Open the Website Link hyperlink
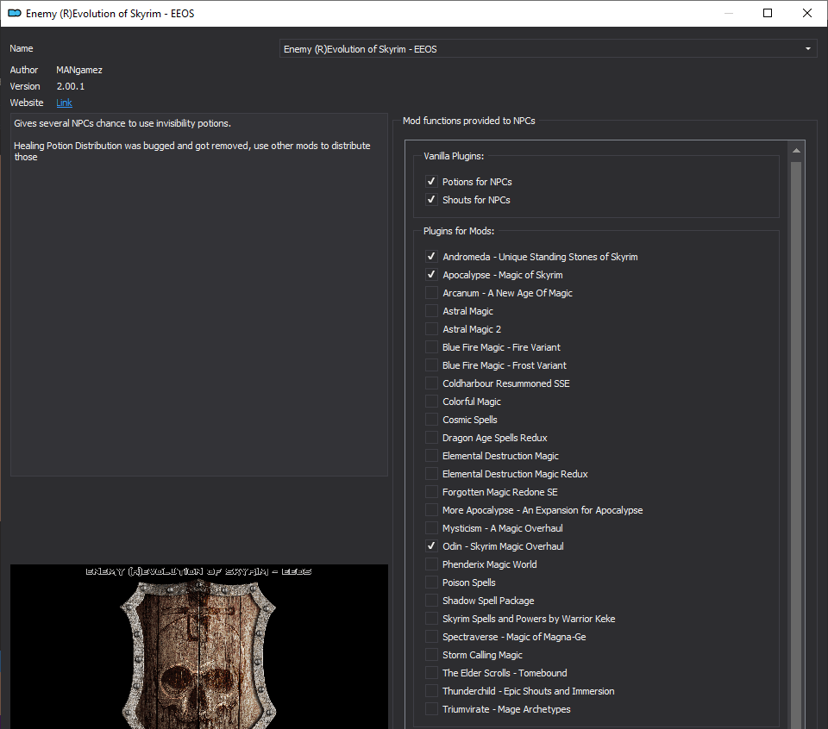The height and width of the screenshot is (729, 828). click(x=64, y=103)
